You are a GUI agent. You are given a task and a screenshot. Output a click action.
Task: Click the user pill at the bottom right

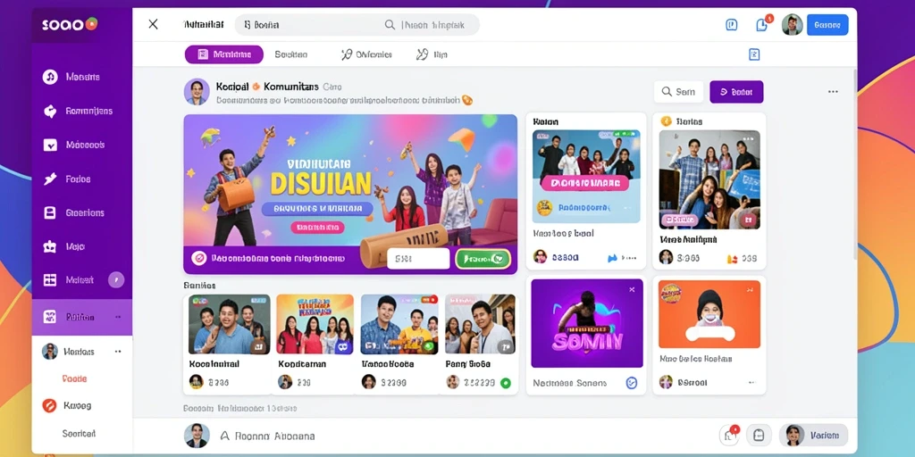(813, 435)
